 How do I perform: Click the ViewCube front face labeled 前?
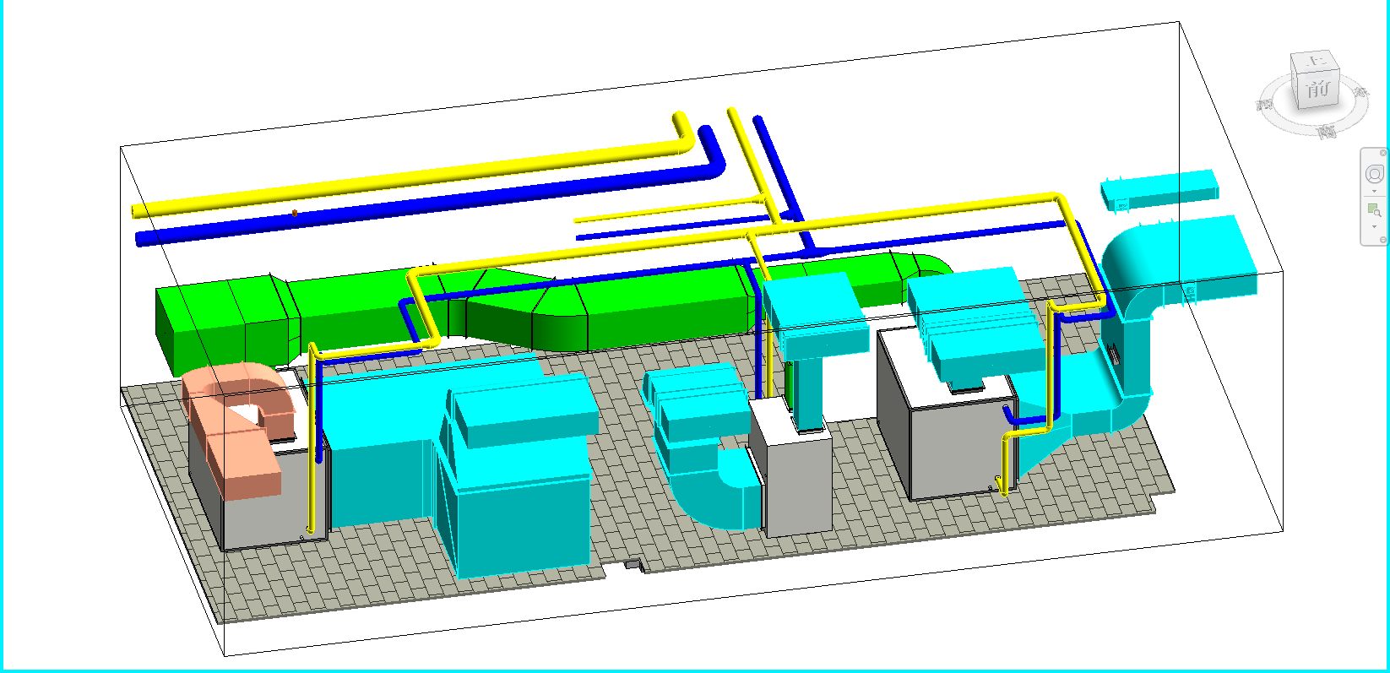pyautogui.click(x=1317, y=90)
